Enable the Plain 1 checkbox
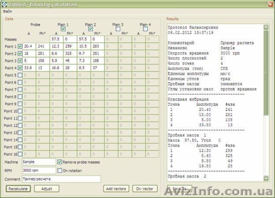This screenshot has height=198, width=275. [63, 29]
